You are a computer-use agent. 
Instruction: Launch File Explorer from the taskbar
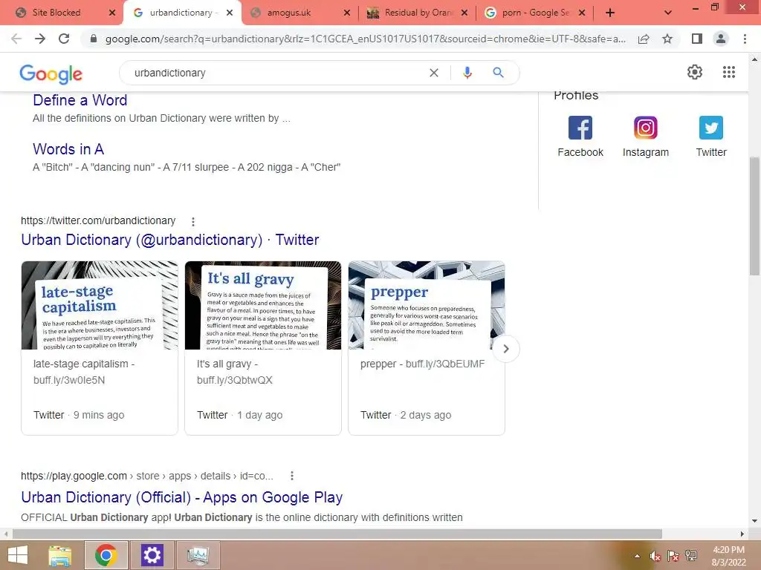tap(60, 555)
